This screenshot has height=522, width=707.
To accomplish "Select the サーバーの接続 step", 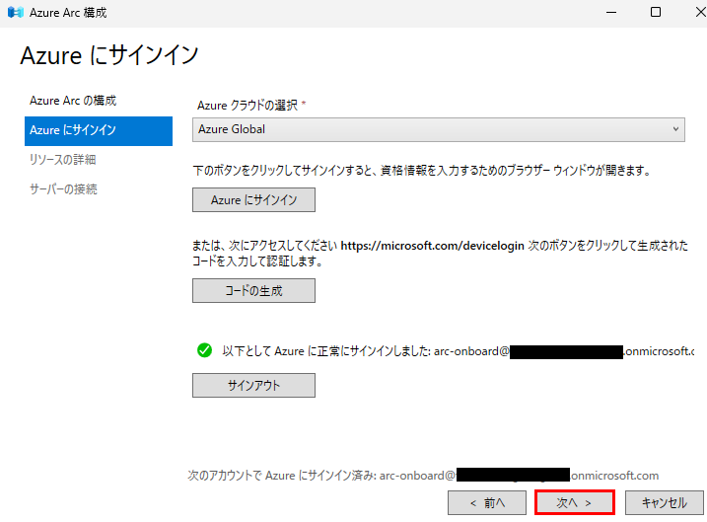I will click(x=63, y=189).
